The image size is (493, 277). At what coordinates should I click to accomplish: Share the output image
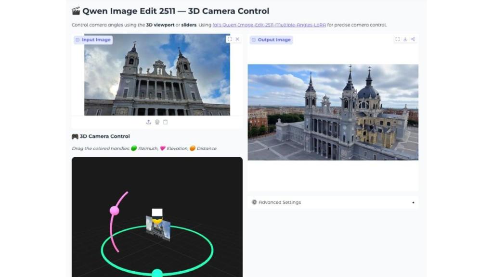(413, 39)
